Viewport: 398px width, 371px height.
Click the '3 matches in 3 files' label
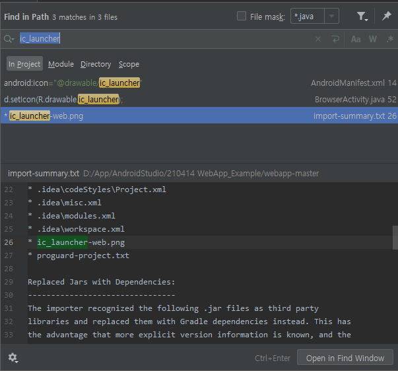coord(84,17)
